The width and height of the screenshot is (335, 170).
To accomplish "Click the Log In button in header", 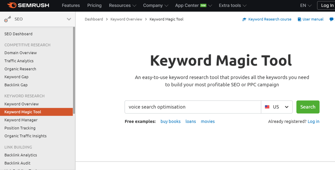I will tap(326, 5).
